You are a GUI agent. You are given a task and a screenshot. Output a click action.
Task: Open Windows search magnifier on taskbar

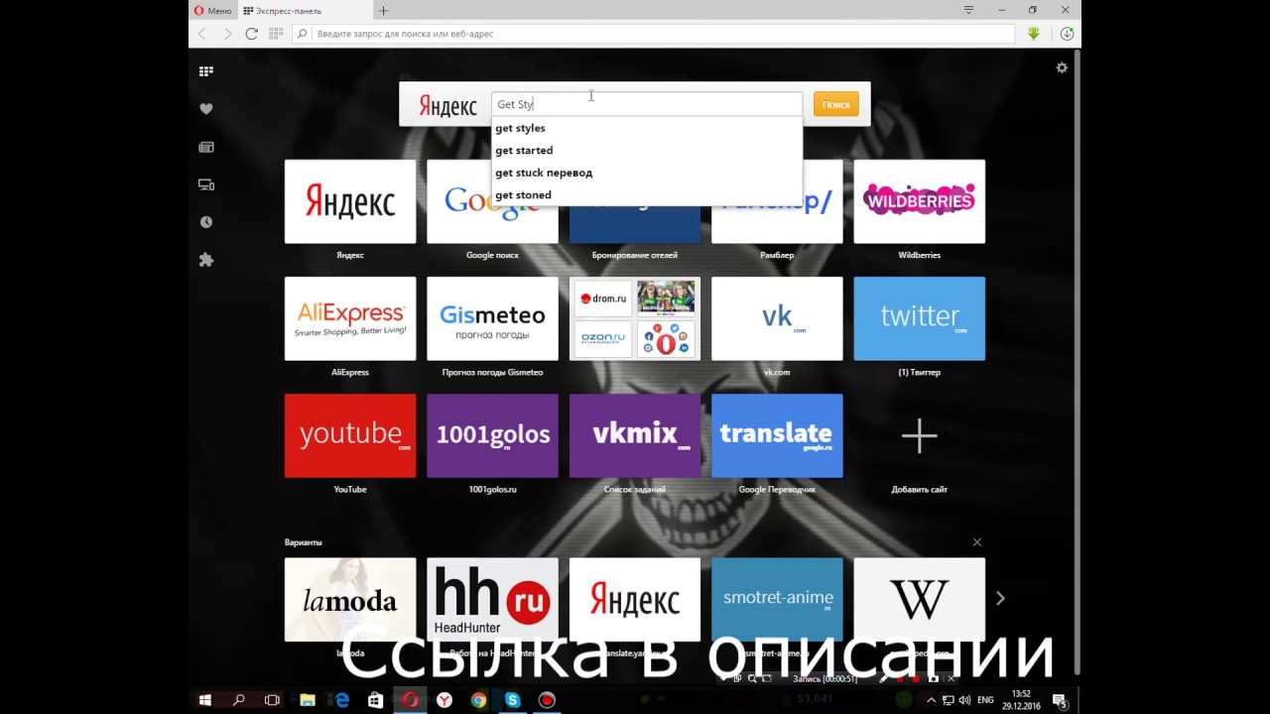coord(239,700)
